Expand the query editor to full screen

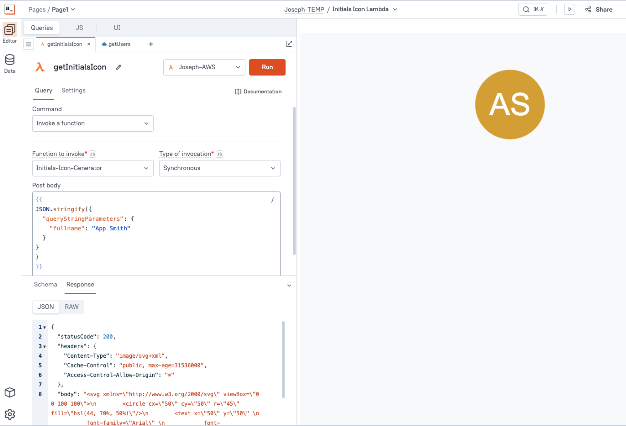point(289,44)
